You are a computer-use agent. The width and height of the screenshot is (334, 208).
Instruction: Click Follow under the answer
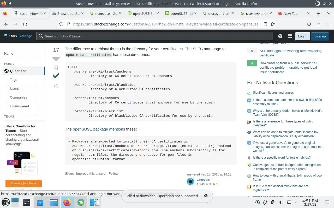(x=114, y=173)
